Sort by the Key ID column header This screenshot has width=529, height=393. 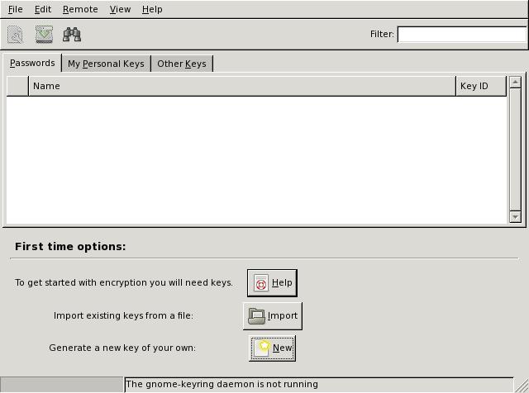(480, 86)
